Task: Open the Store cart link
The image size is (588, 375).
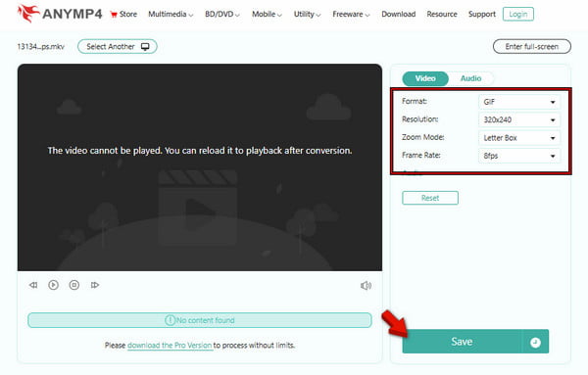Action: 123,15
